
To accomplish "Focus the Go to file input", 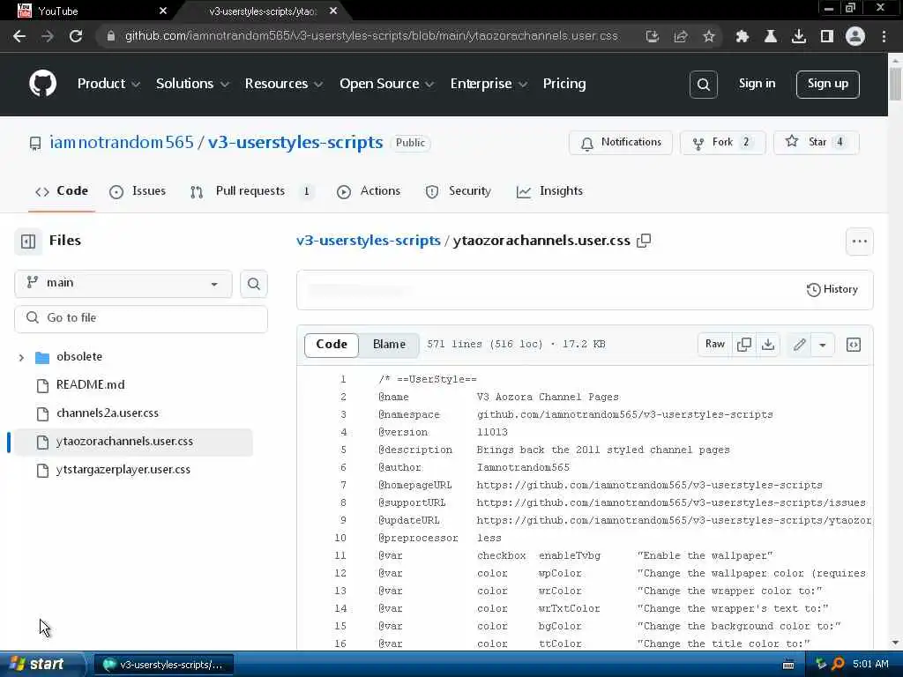I will 141,318.
